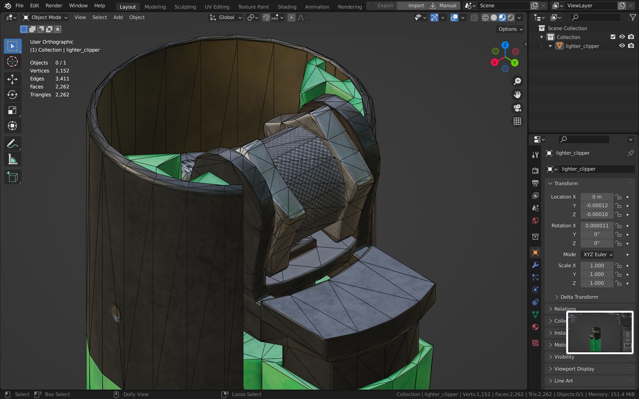The image size is (639, 399).
Task: Switch to UV Editing workspace tab
Action: coord(217,7)
